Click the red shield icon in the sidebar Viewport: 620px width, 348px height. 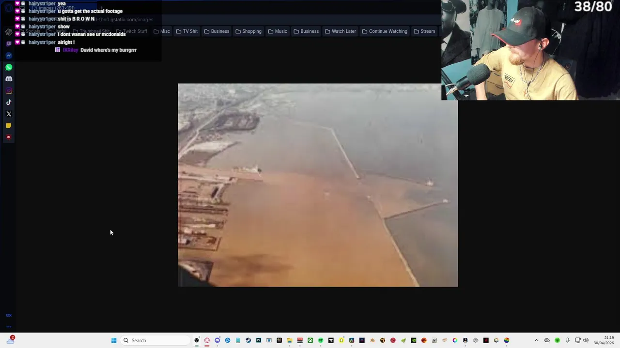[9, 137]
